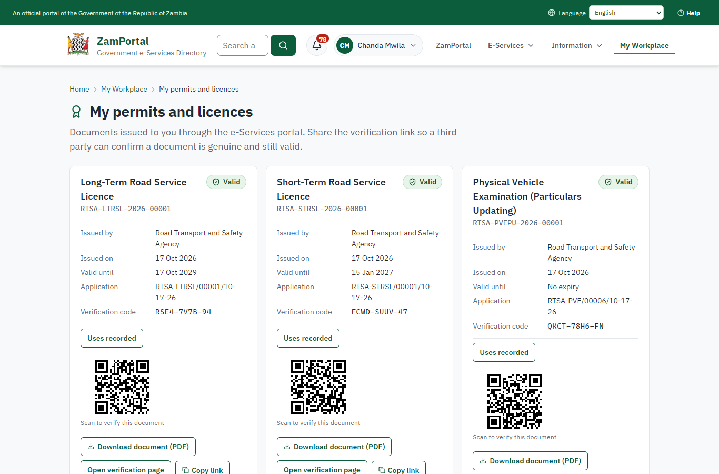Viewport: 719px width, 474px height.
Task: Click the Zambia coat of arms logo
Action: [78, 45]
